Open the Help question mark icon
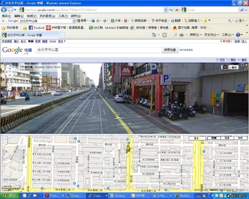249x199 pixels. tap(238, 35)
